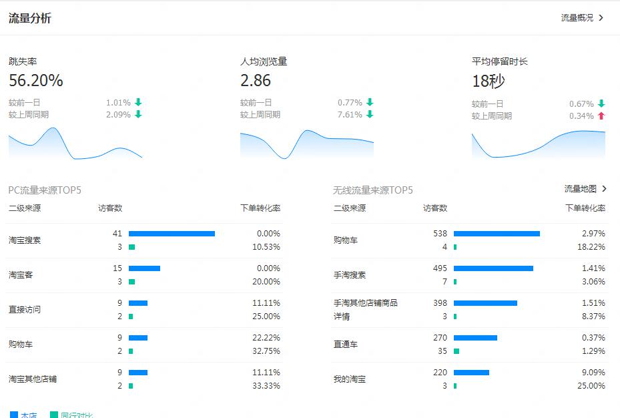Click the 淘宝其他店铺 source row label
This screenshot has width=620, height=418.
(x=33, y=379)
